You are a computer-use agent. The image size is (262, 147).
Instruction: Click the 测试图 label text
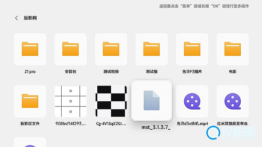click(152, 72)
